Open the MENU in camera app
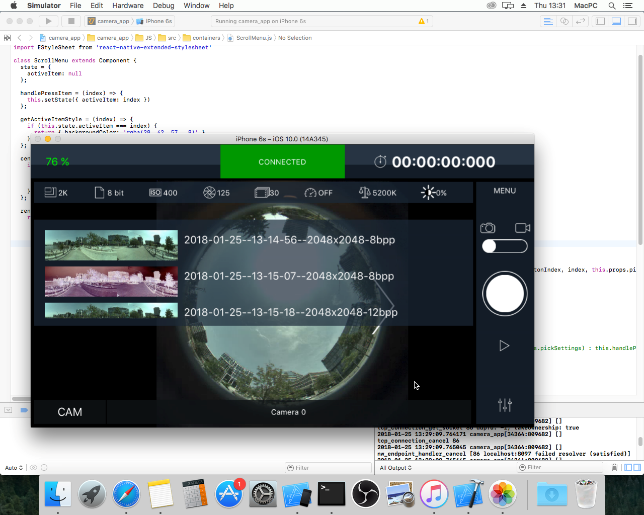The width and height of the screenshot is (644, 515). 505,191
